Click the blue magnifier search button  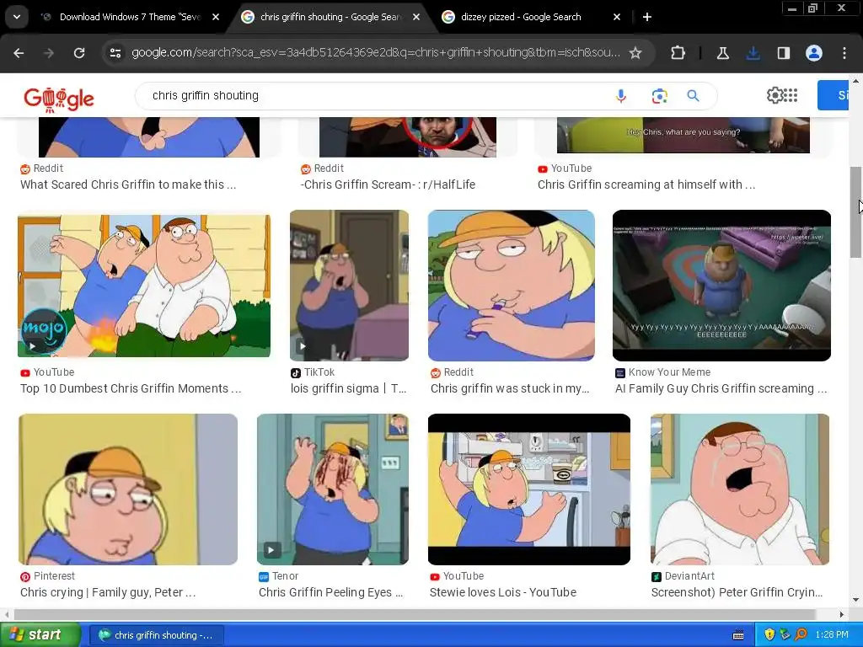click(693, 96)
